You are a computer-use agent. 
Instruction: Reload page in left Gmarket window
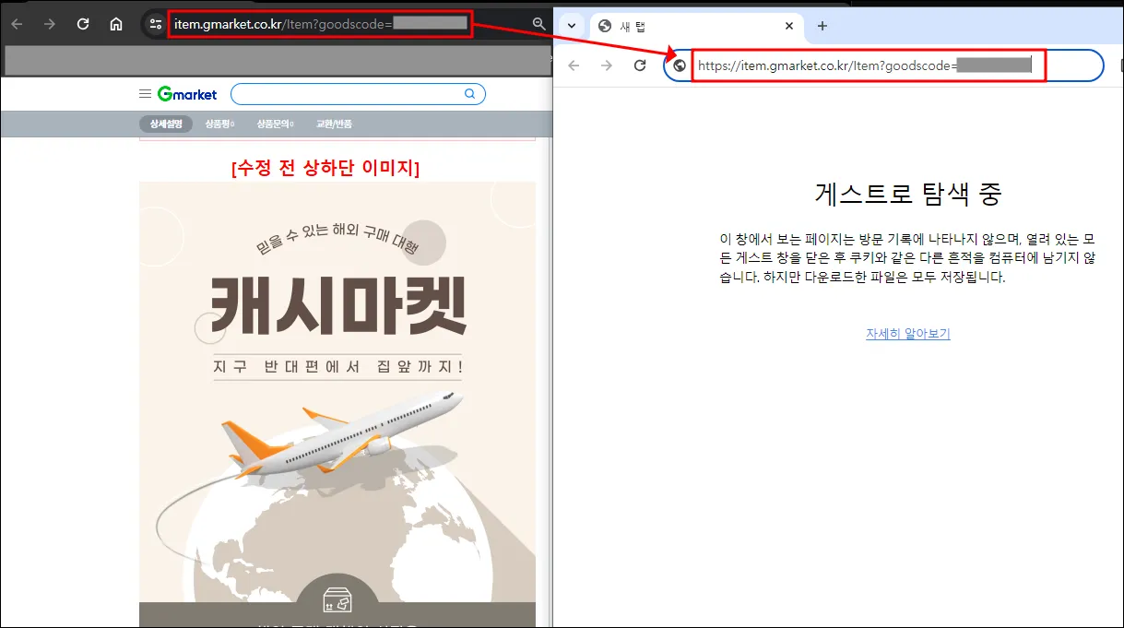click(x=83, y=24)
